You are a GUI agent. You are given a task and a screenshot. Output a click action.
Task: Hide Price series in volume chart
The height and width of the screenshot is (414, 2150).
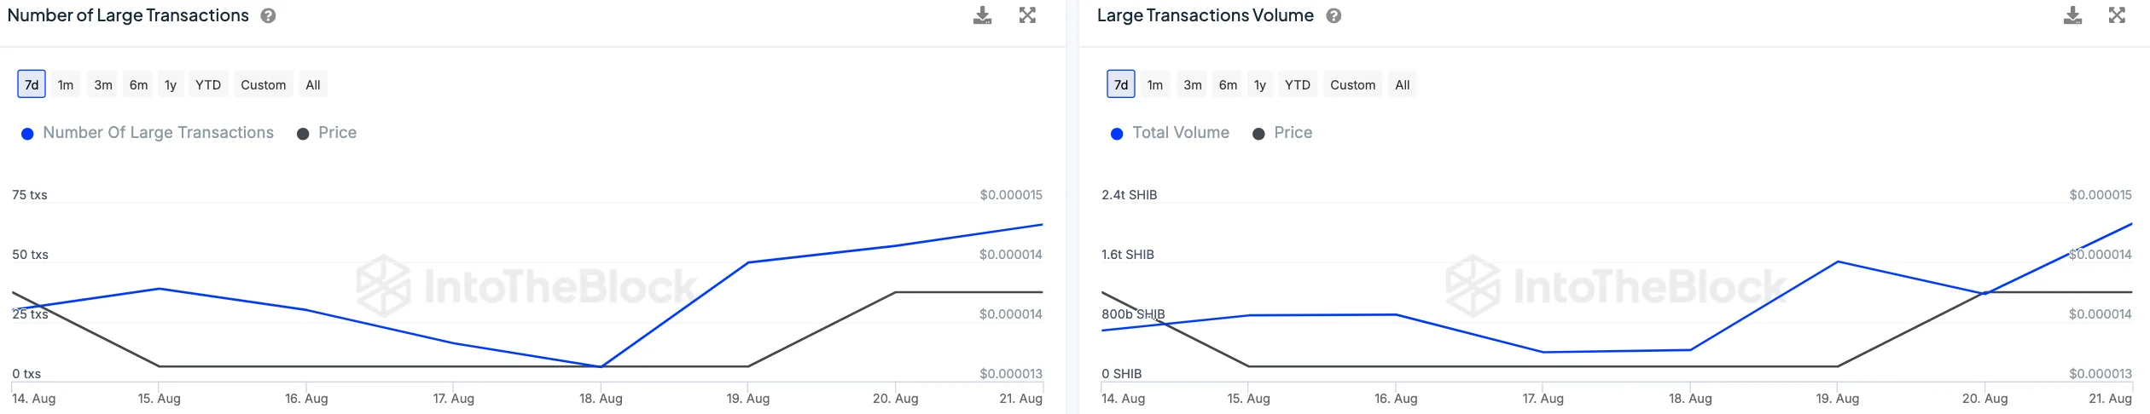[x=1293, y=133]
